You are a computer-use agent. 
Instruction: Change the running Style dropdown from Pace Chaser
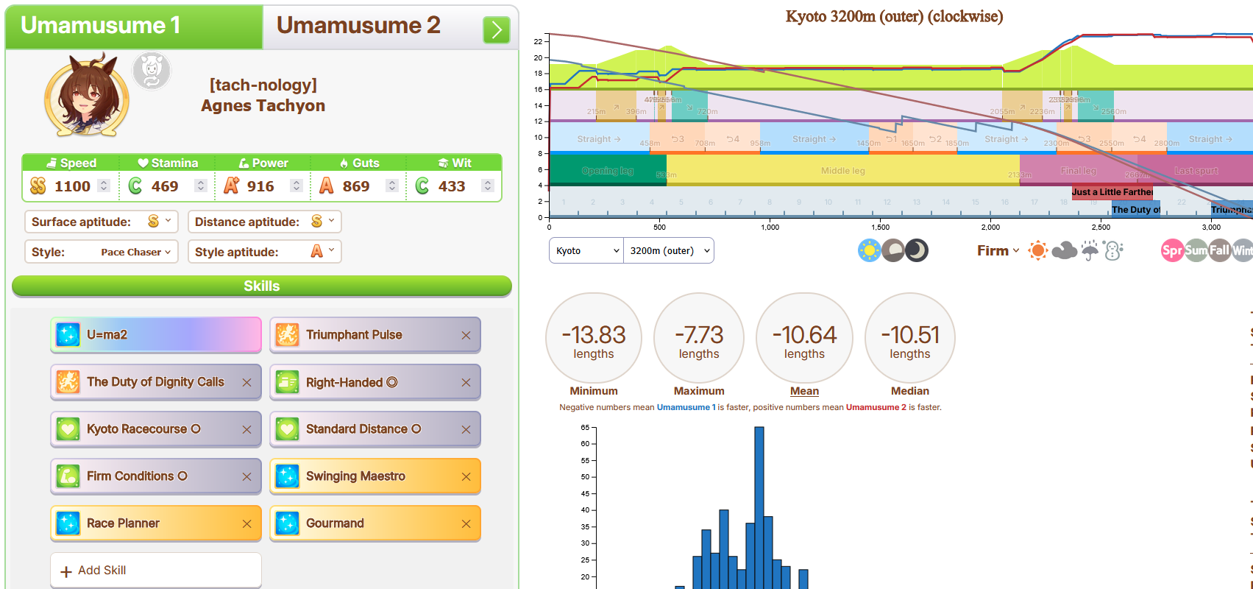(102, 252)
